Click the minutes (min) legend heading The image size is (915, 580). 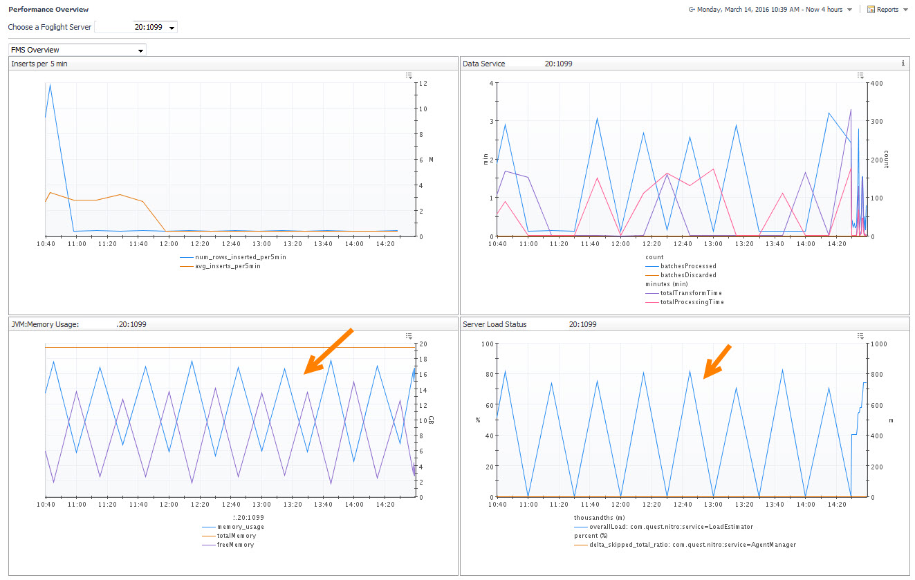pos(667,284)
